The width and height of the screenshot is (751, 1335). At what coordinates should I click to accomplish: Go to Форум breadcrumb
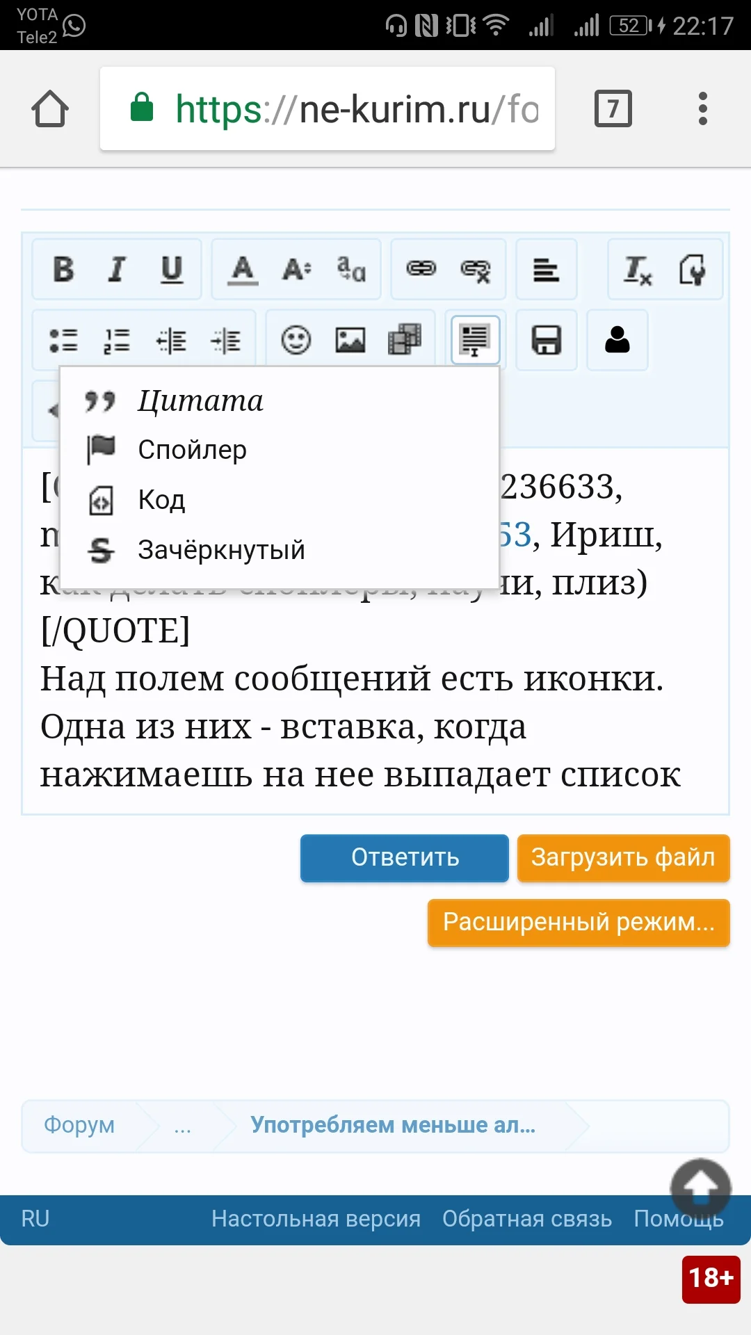click(79, 1125)
